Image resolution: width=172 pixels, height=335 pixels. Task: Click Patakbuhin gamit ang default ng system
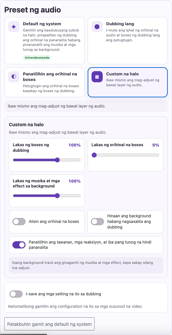pyautogui.click(x=49, y=324)
